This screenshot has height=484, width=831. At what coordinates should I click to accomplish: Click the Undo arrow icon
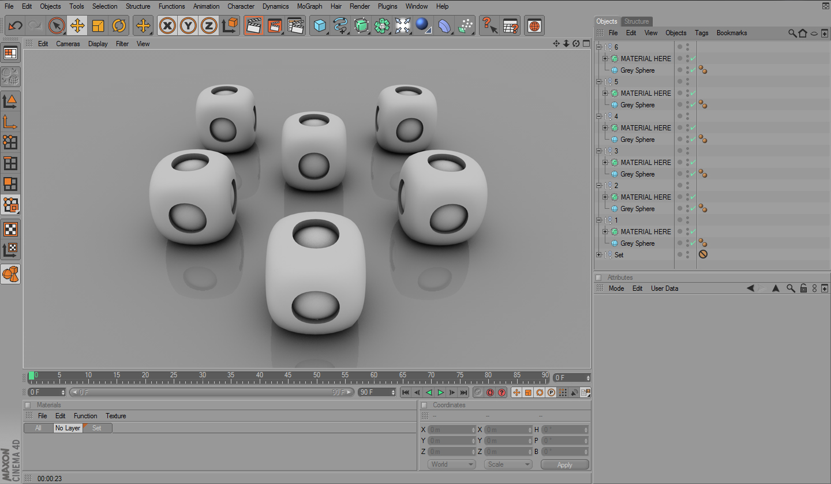click(x=16, y=25)
